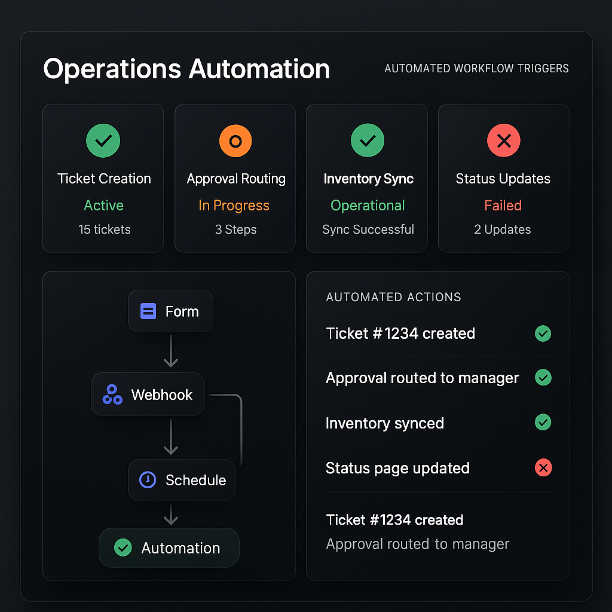This screenshot has width=612, height=612.
Task: Click red X beside Status page updated
Action: 543,468
